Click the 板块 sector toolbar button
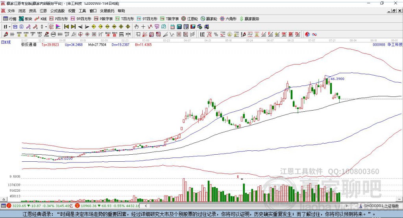 (x=25, y=19)
